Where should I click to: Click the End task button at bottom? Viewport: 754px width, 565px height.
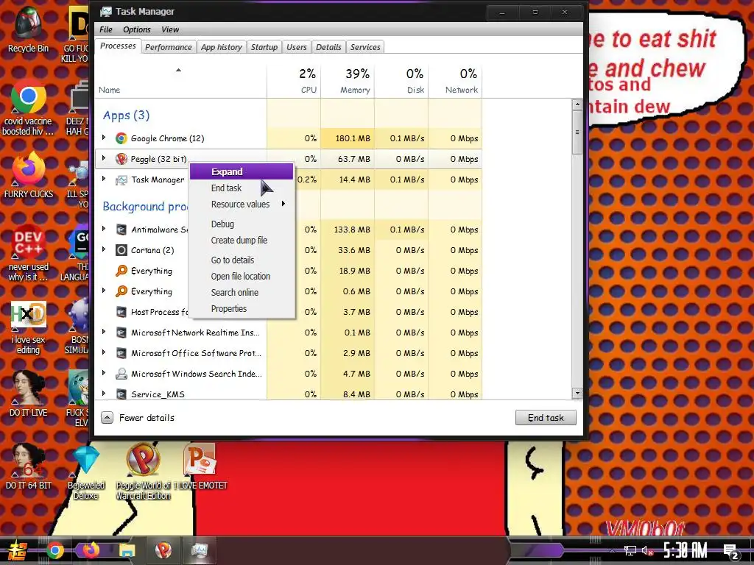pos(546,418)
